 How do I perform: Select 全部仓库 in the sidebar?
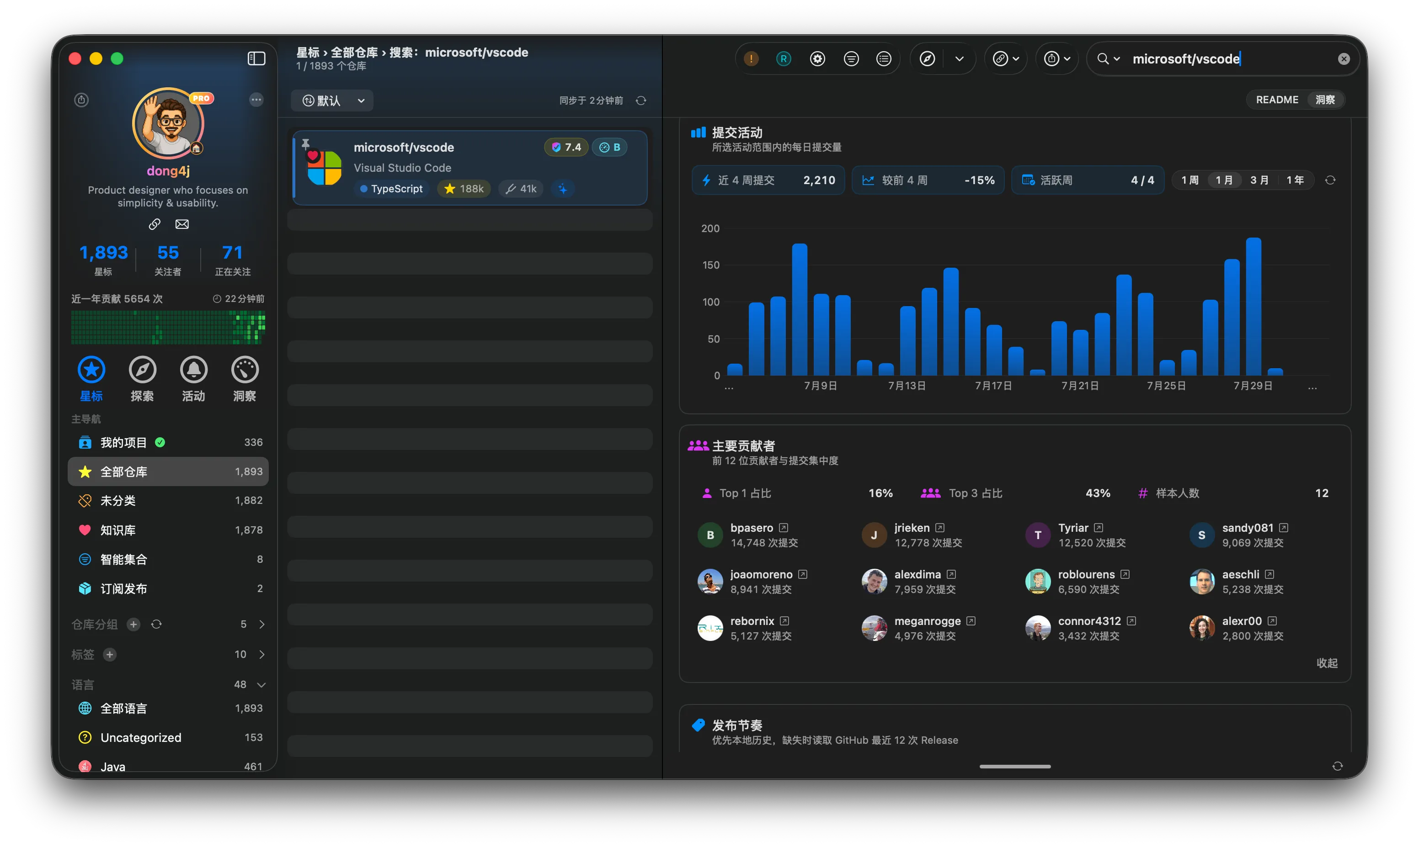click(x=168, y=471)
